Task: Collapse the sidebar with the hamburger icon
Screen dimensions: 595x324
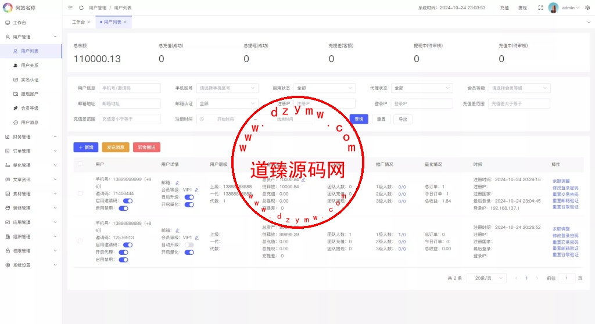Action: click(x=70, y=8)
